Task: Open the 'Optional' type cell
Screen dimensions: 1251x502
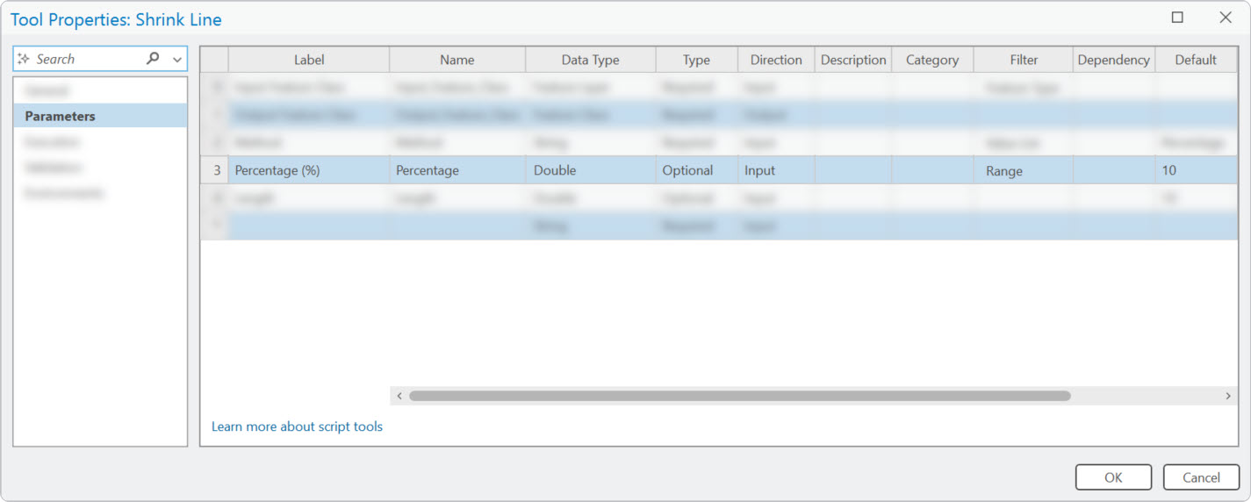Action: coord(696,170)
